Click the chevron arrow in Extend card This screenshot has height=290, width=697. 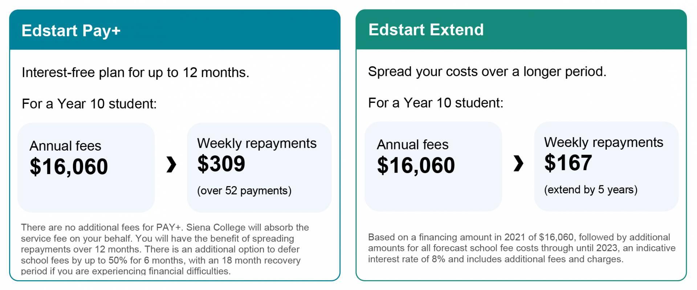click(x=518, y=163)
